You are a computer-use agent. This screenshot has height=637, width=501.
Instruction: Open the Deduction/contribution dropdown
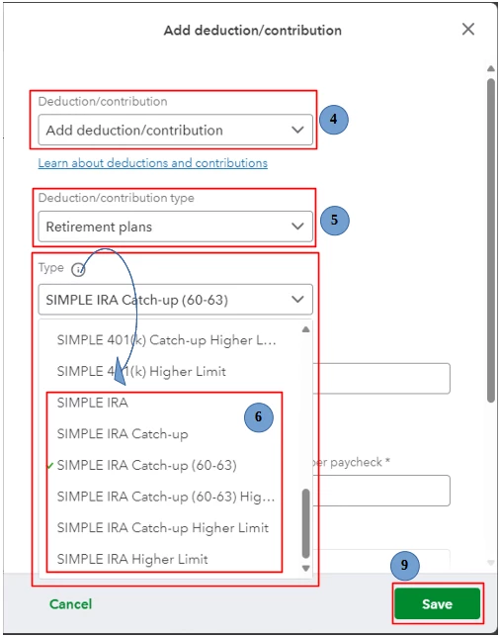point(175,130)
